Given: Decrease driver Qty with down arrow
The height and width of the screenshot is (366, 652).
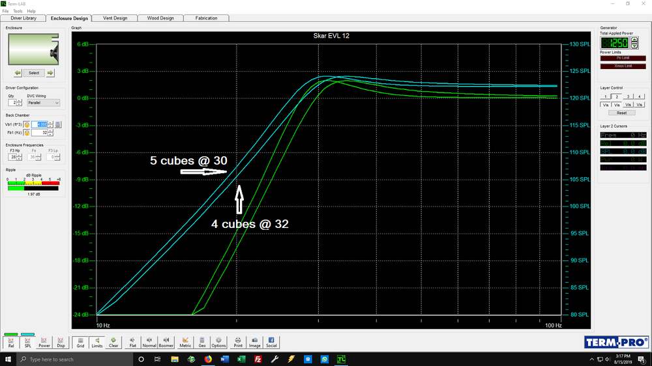Looking at the screenshot, I should tap(19, 104).
